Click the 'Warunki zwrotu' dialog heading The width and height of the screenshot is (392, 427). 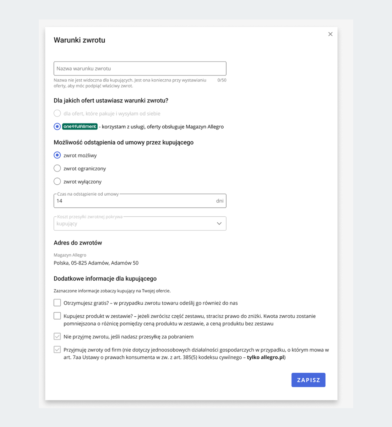80,40
